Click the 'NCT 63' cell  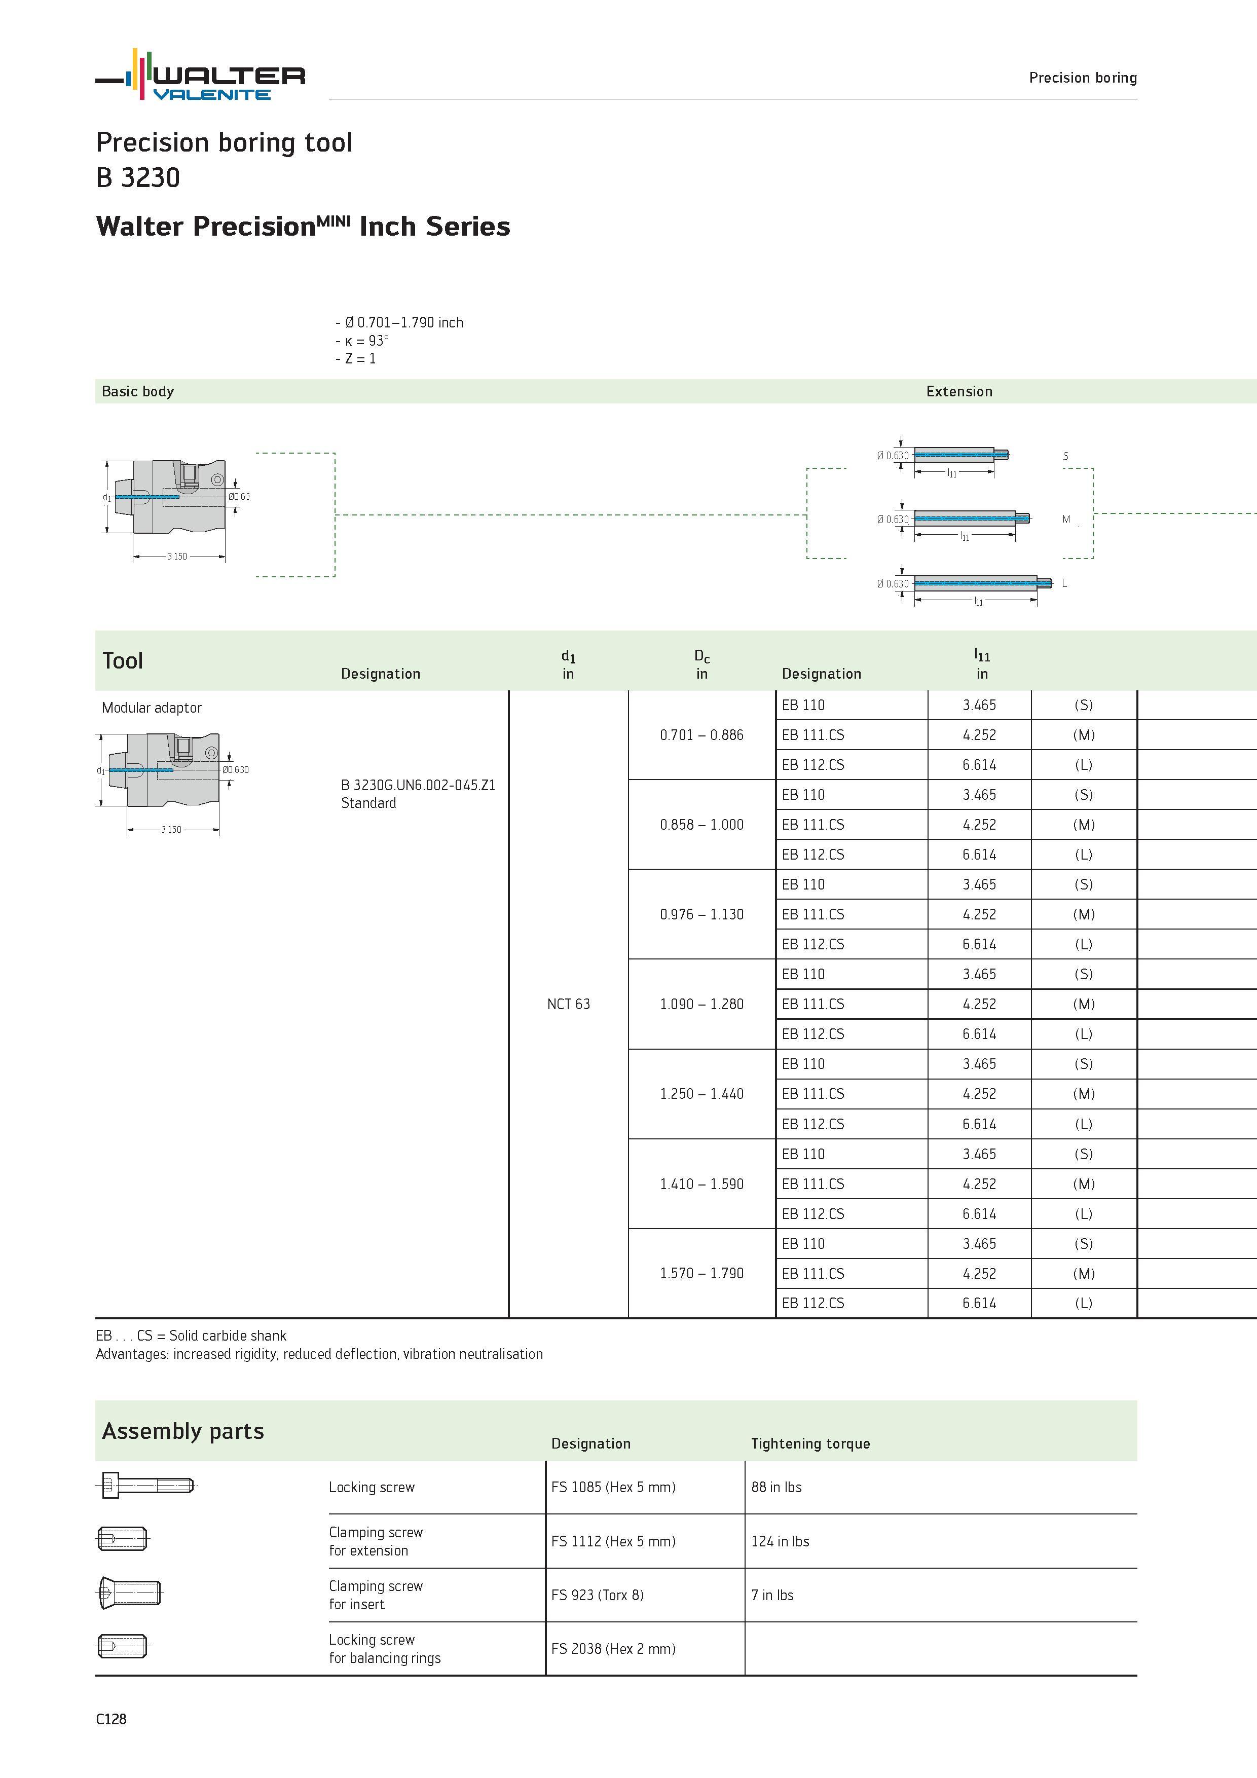click(569, 1004)
